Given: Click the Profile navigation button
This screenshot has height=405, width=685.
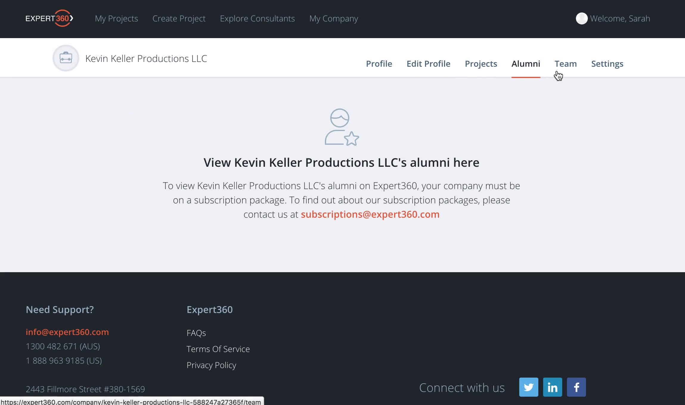Looking at the screenshot, I should click(x=379, y=63).
